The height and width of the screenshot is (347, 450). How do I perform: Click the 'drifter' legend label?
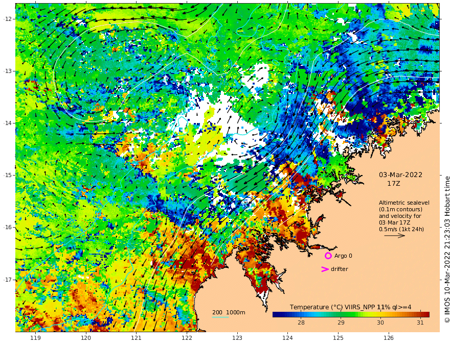pyautogui.click(x=340, y=269)
